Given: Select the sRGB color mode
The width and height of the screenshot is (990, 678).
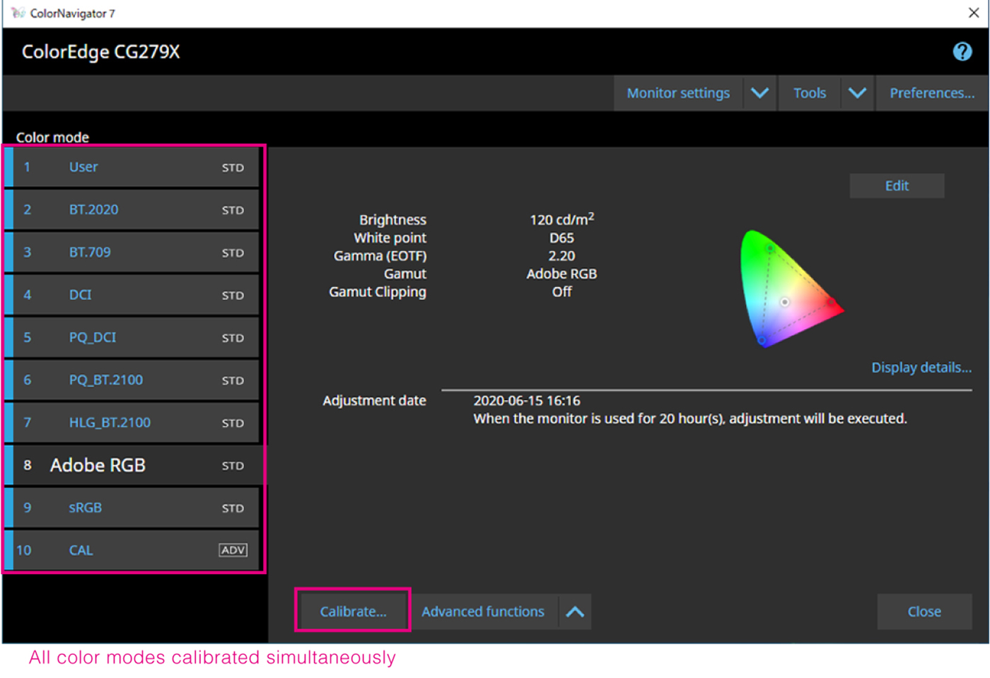Looking at the screenshot, I should pos(132,508).
